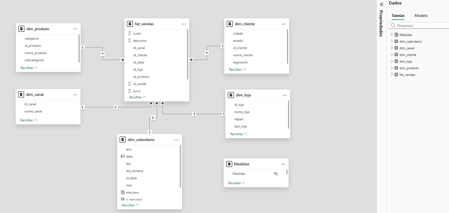This screenshot has height=213, width=449.
Task: Click the dim_cliente table scrollbar
Action: tap(287, 47)
